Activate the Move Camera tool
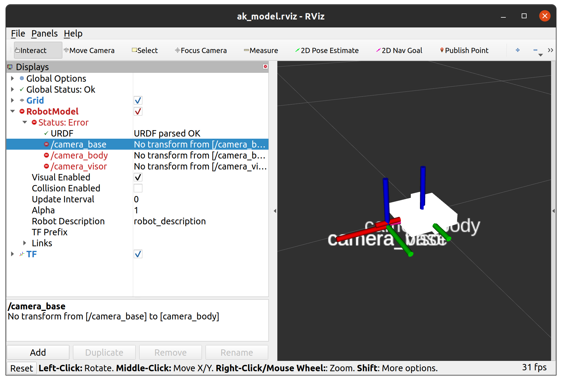Image resolution: width=562 pixels, height=381 pixels. pyautogui.click(x=89, y=50)
